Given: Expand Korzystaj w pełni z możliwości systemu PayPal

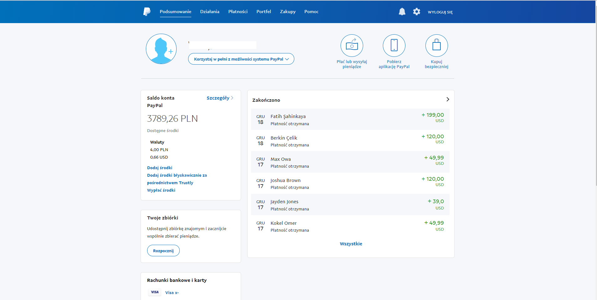Looking at the screenshot, I should 241,59.
